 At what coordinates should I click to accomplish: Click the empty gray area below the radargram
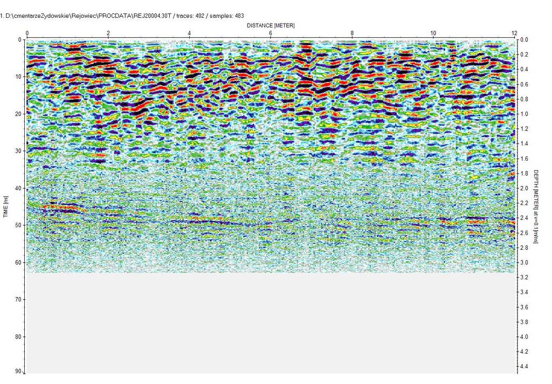(x=270, y=324)
